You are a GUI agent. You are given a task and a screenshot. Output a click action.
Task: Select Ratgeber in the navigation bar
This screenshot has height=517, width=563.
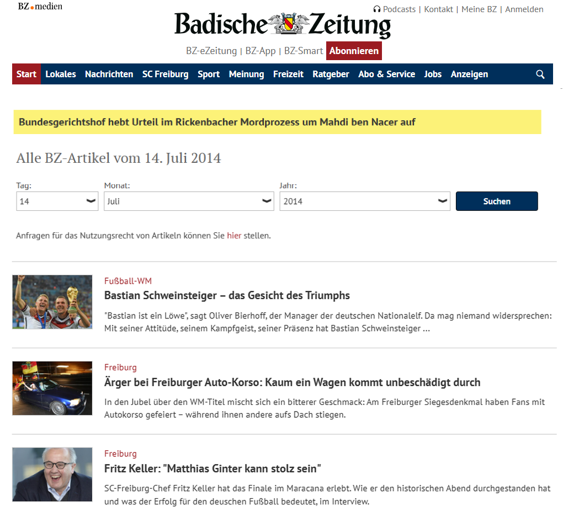coord(331,73)
